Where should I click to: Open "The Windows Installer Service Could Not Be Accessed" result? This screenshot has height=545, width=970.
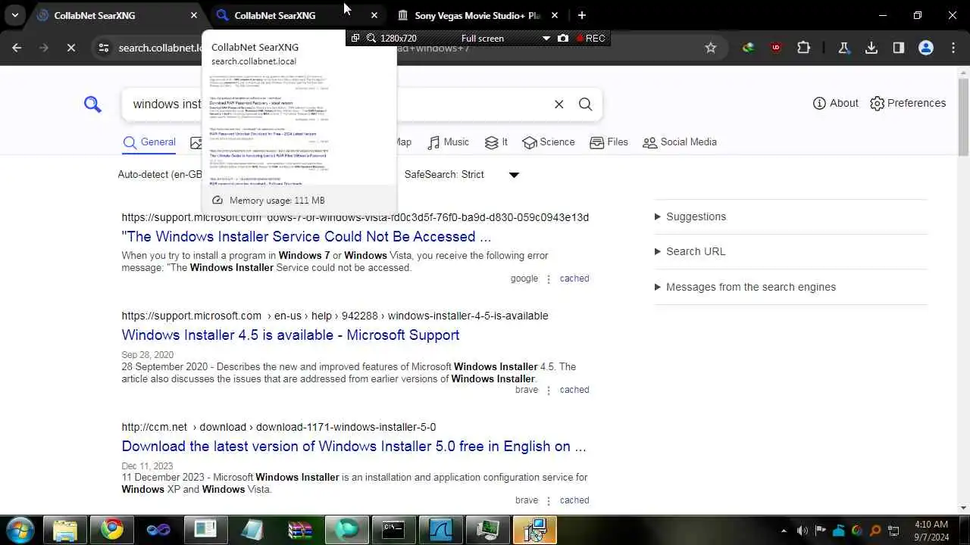tap(306, 237)
